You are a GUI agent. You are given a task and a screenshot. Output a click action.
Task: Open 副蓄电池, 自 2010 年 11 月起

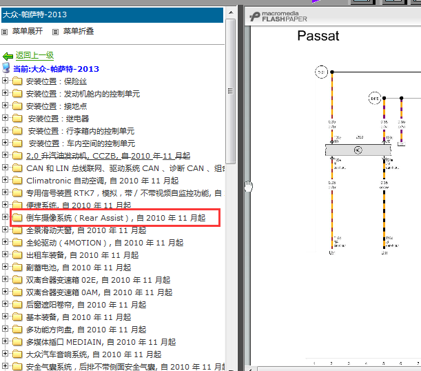tap(79, 268)
